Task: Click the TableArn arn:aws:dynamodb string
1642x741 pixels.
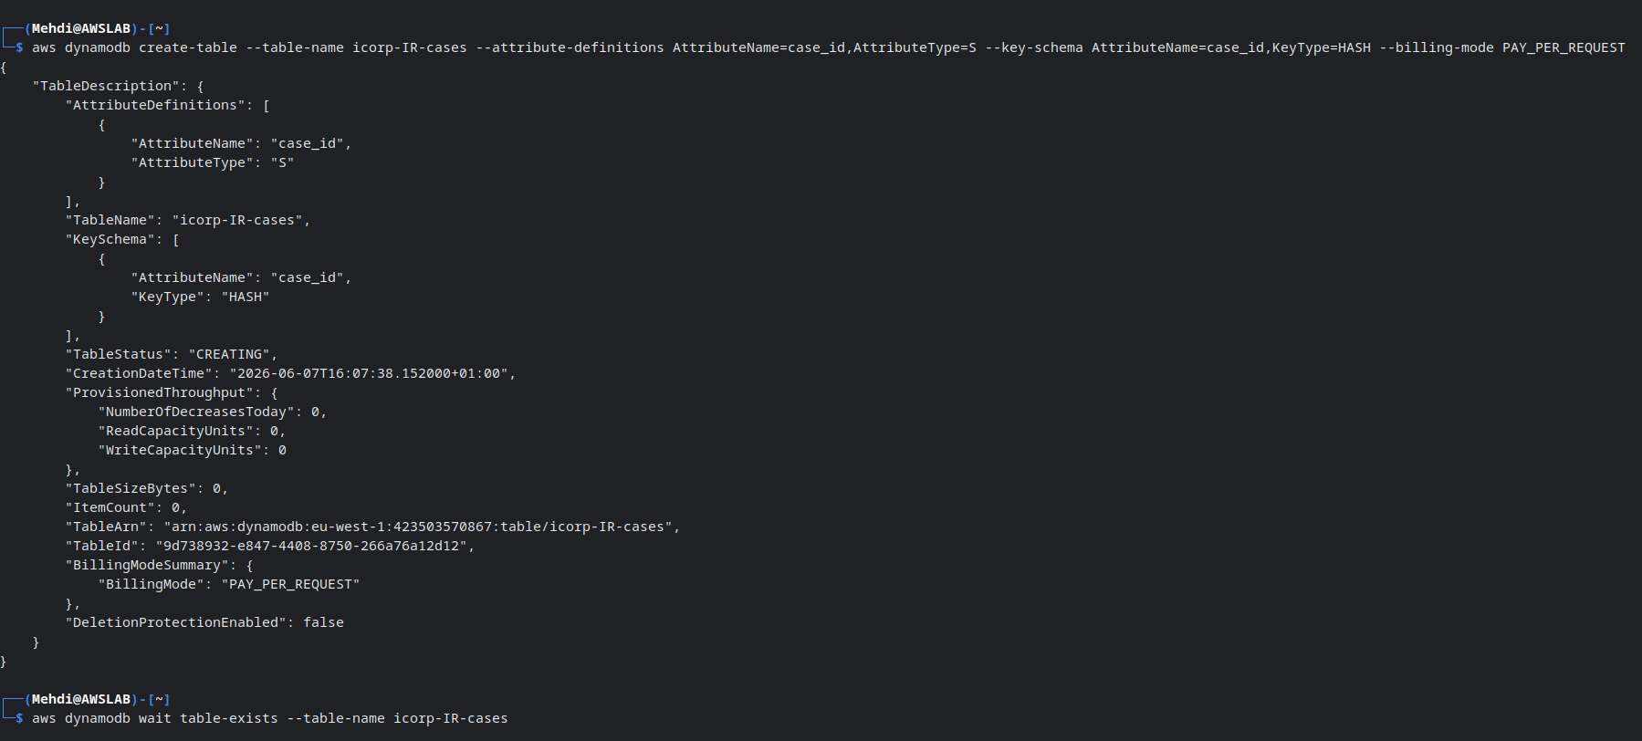Action: [418, 527]
